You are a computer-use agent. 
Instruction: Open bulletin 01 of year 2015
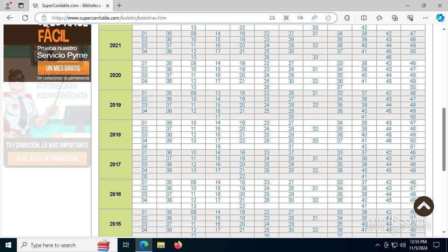145,212
